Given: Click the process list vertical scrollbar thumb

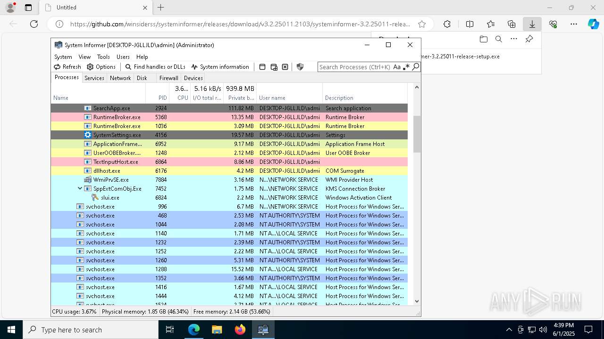Looking at the screenshot, I should pos(417,134).
